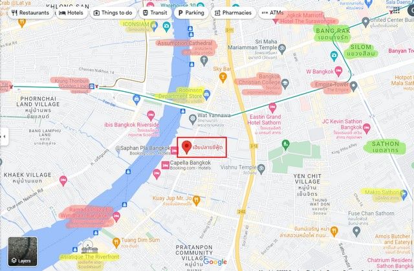Select the Vishnu Temple marker icon

(261, 170)
